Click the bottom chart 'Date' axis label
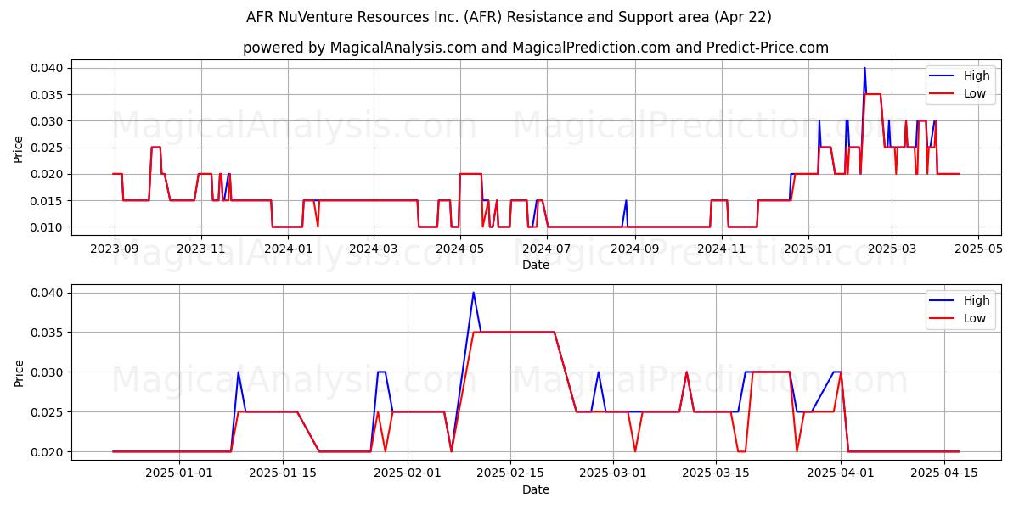Image resolution: width=1019 pixels, height=509 pixels. [x=536, y=489]
